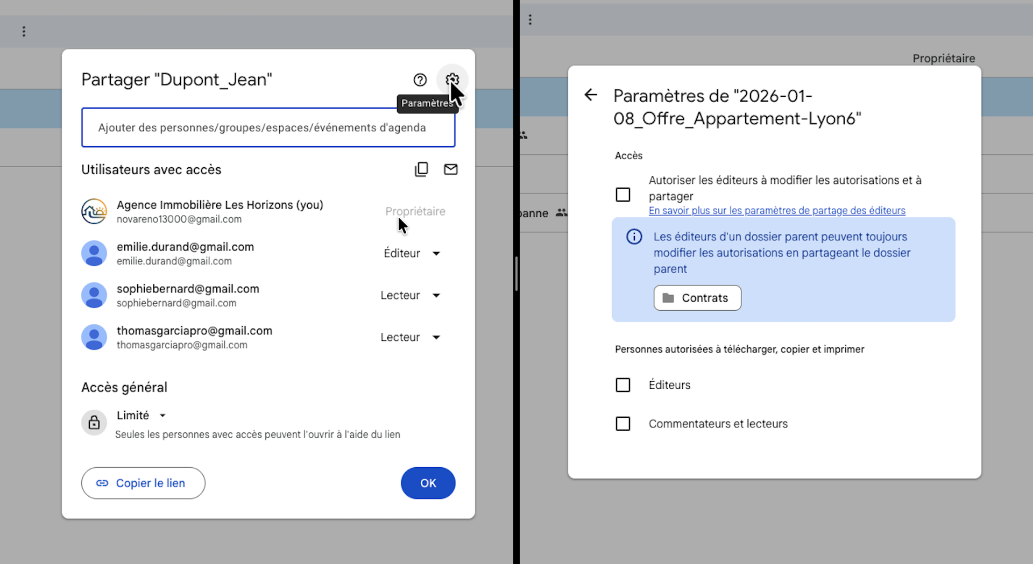The width and height of the screenshot is (1033, 564).
Task: Open the share dialog help icon
Action: pyautogui.click(x=420, y=80)
